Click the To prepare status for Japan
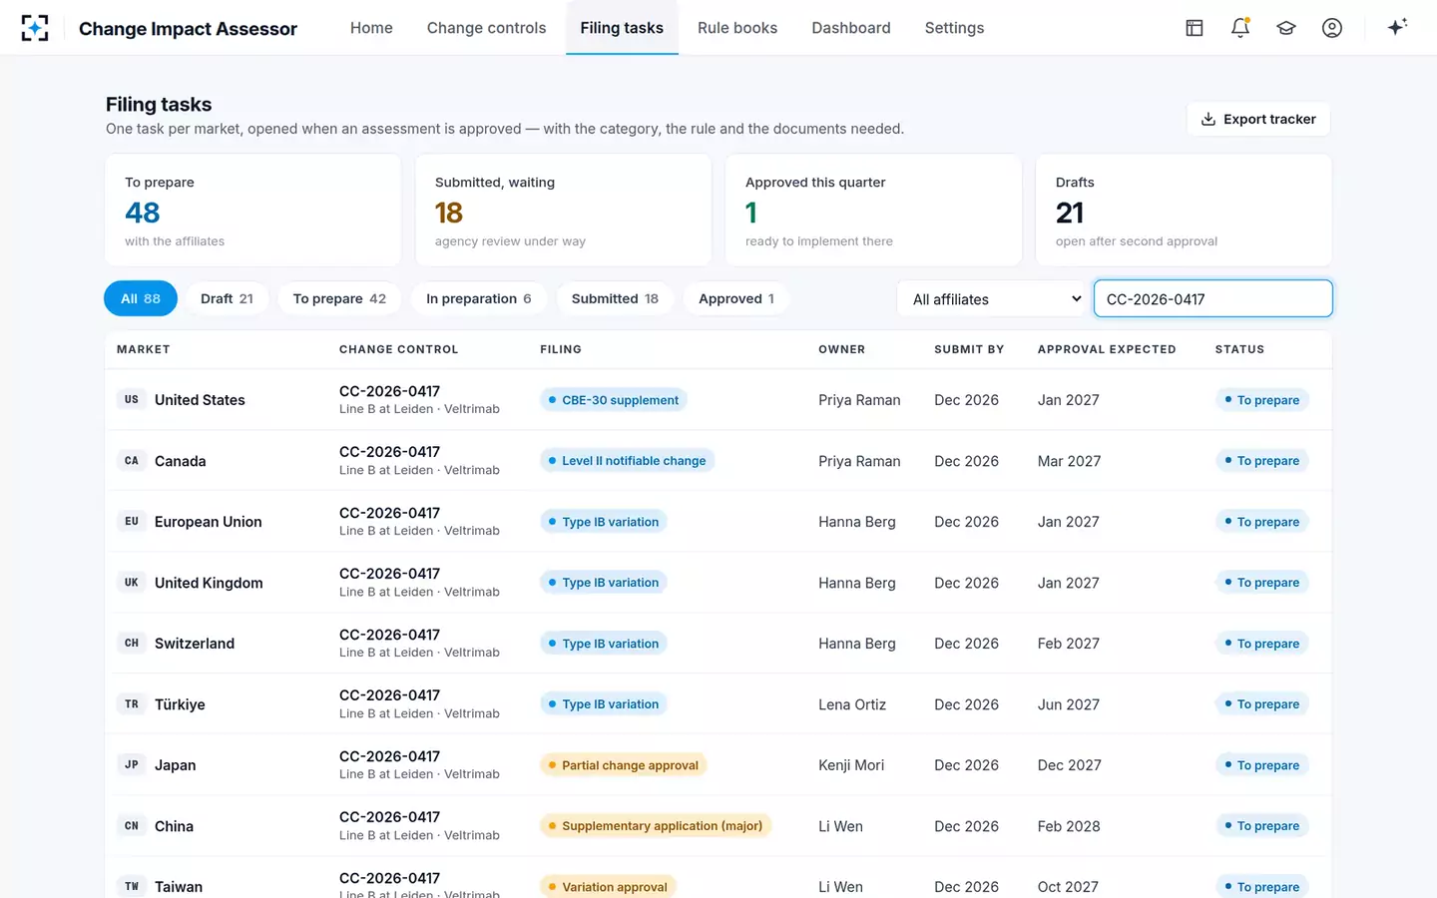Viewport: 1437px width, 898px height. point(1262,765)
